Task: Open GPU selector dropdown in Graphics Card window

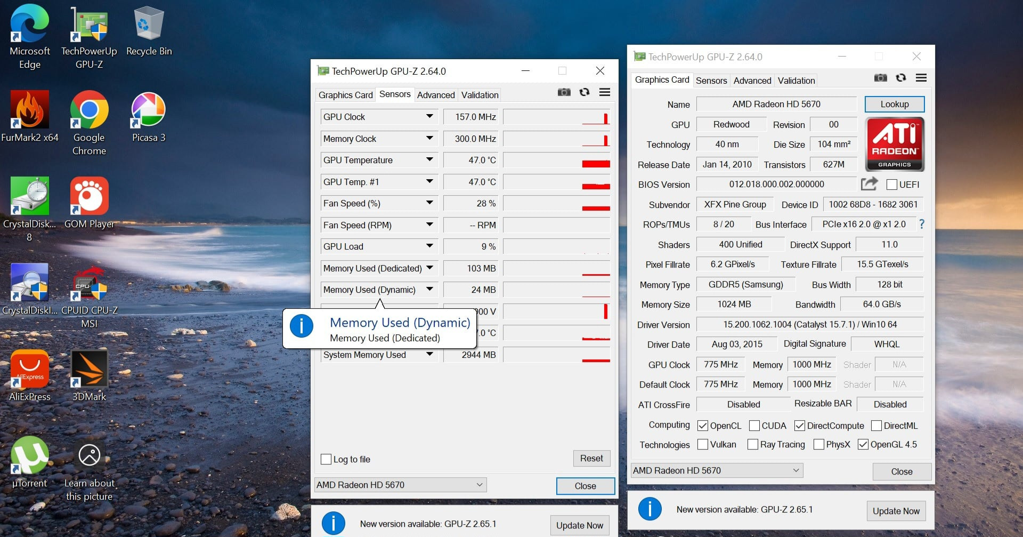Action: (x=717, y=470)
